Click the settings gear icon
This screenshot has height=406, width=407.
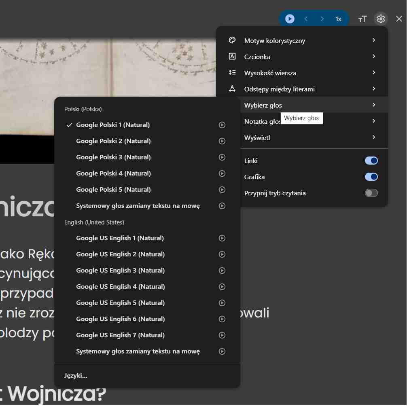[x=381, y=19]
